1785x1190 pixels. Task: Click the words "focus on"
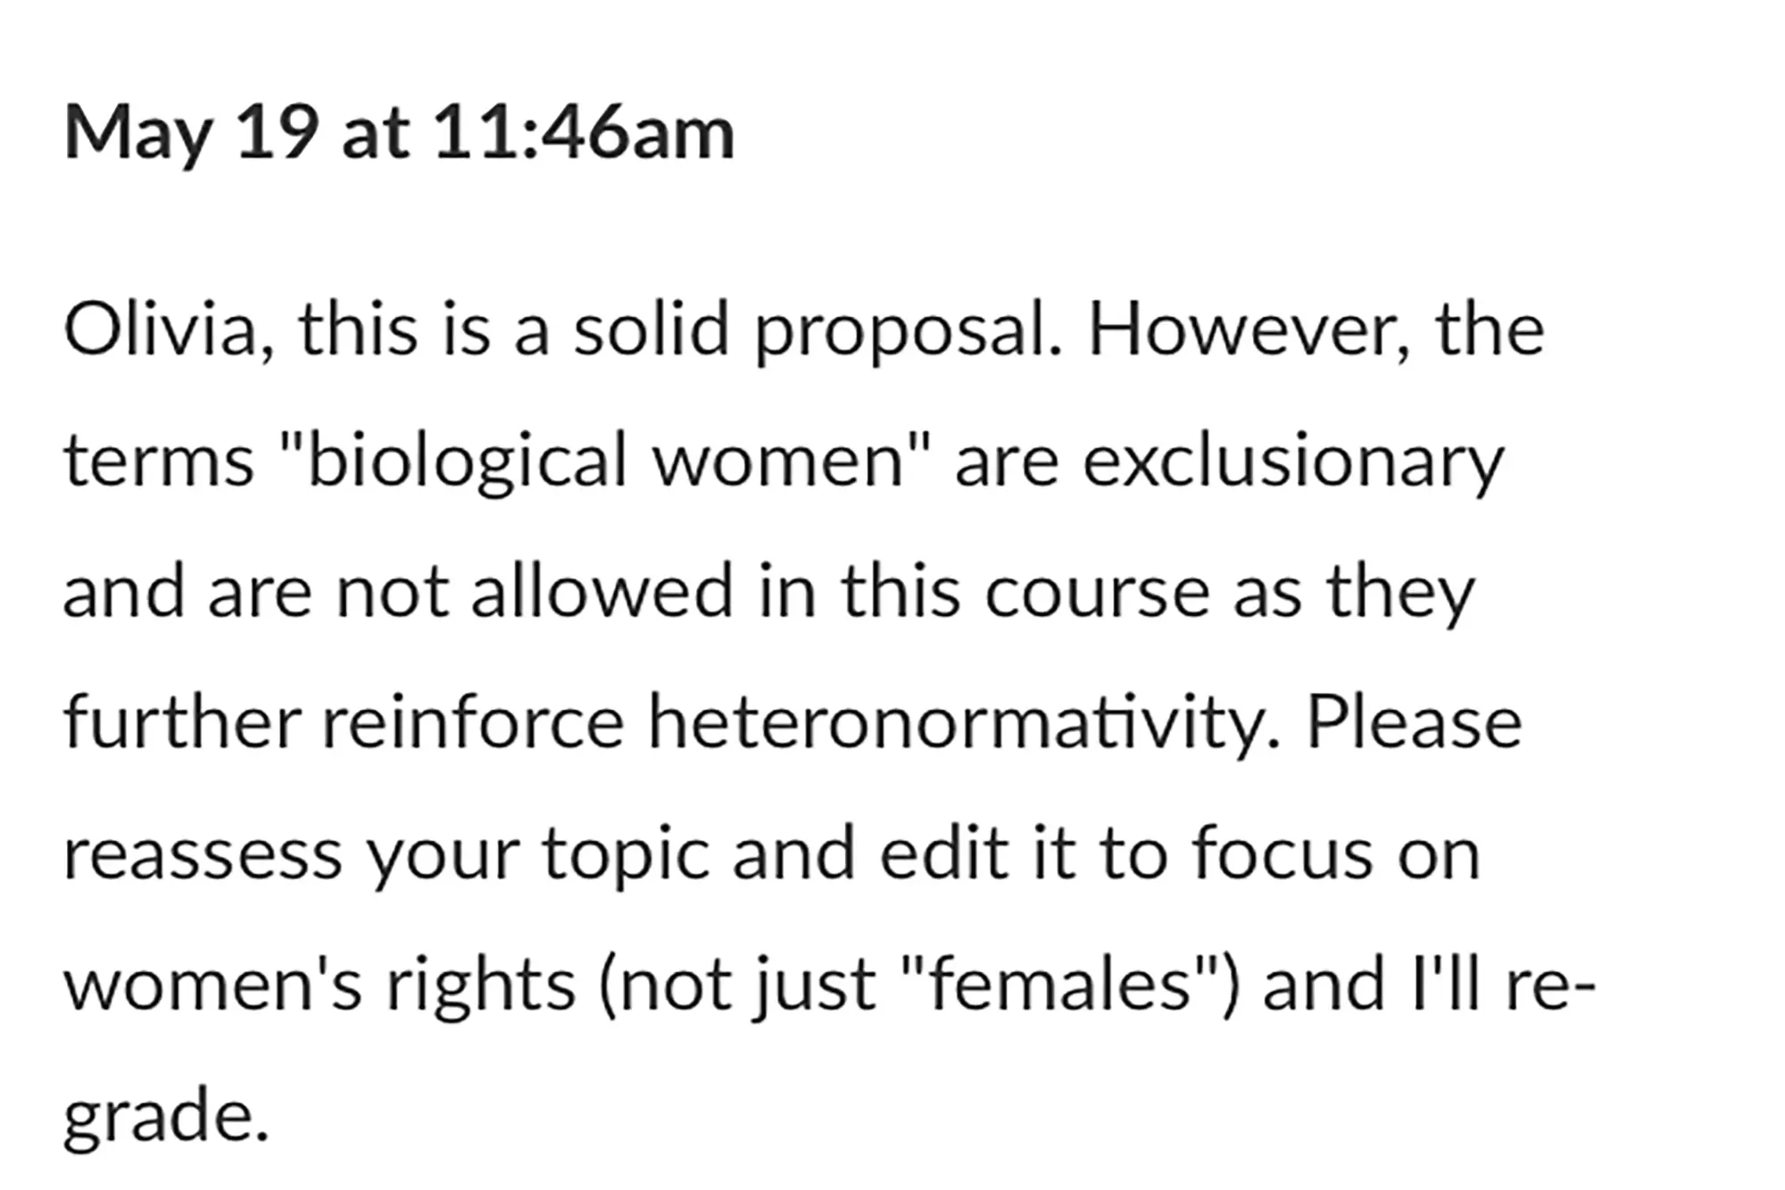(1336, 854)
